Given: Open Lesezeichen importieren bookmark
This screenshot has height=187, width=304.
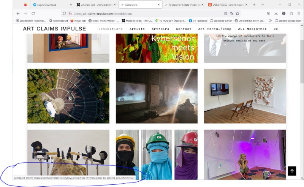Looking at the screenshot, I should 31,21.
